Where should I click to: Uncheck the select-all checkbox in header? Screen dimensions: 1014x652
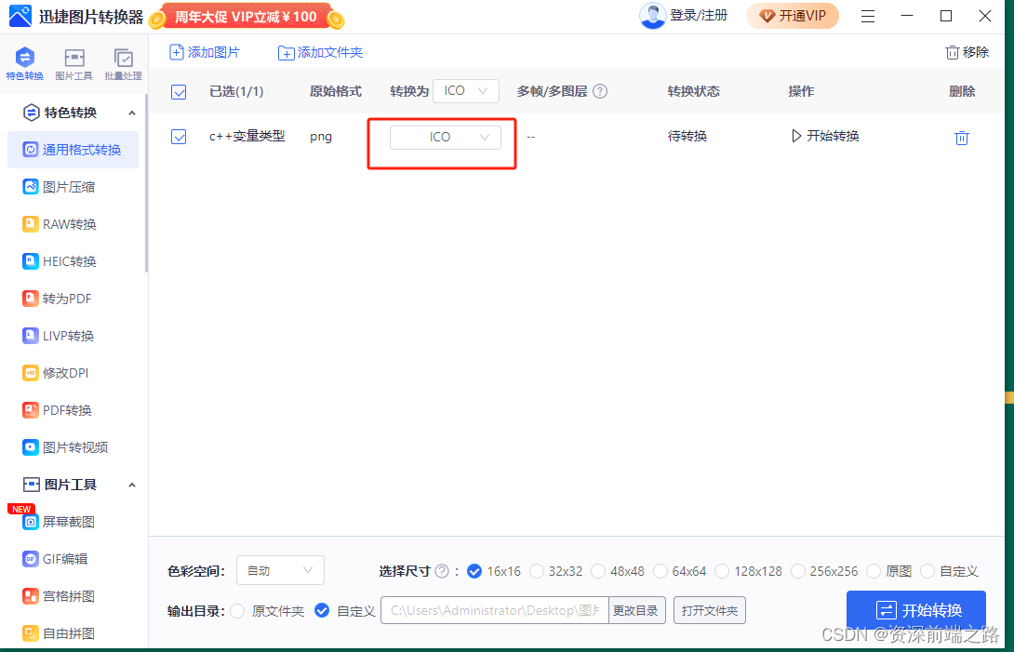pyautogui.click(x=179, y=91)
